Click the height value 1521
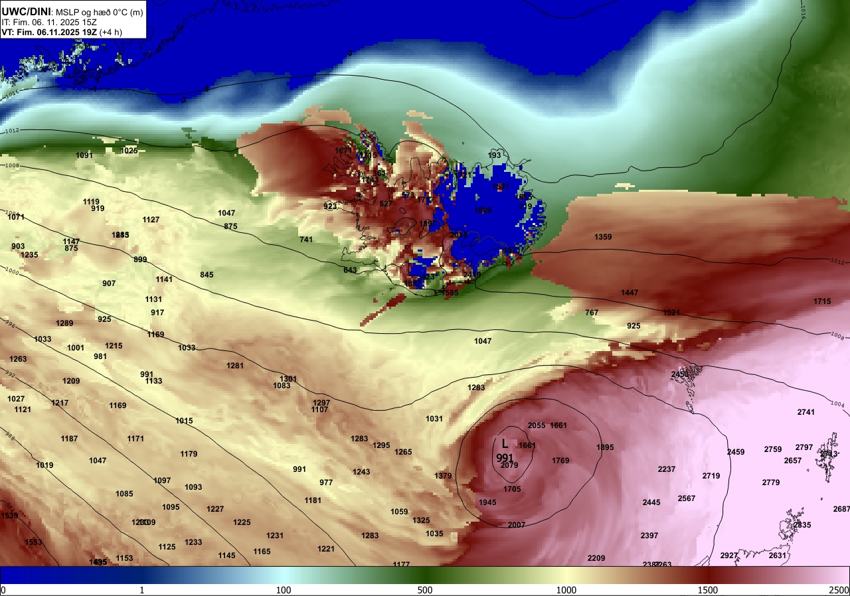This screenshot has width=850, height=596. [x=671, y=313]
